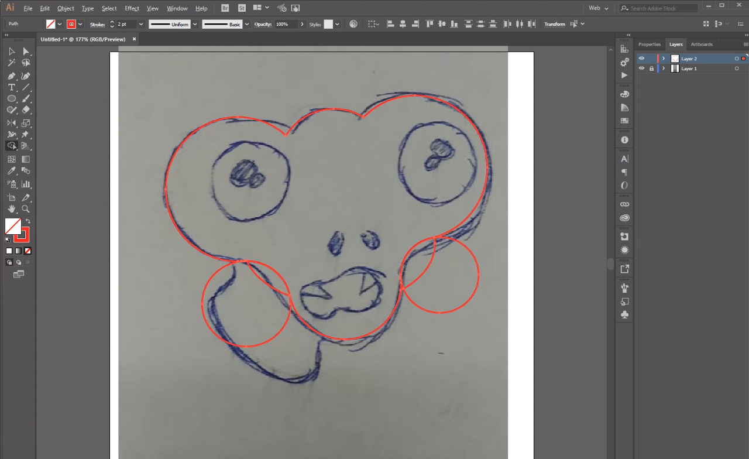Select the Scale tool

[x=26, y=123]
